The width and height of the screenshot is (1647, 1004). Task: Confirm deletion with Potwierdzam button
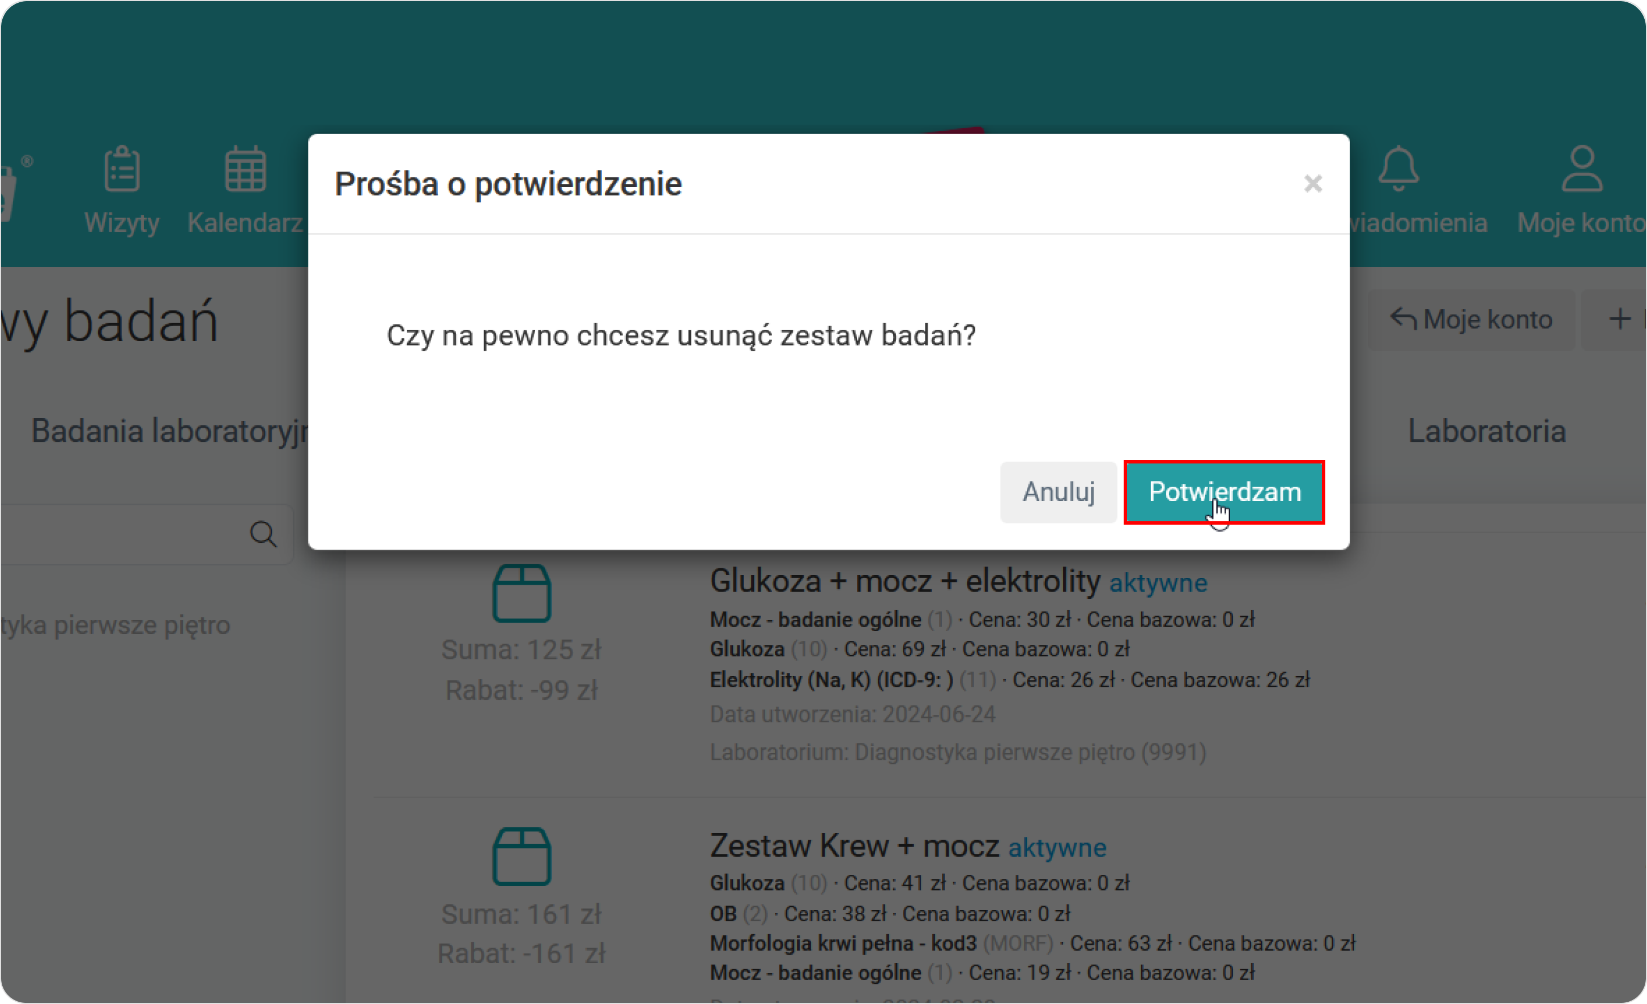click(1224, 492)
